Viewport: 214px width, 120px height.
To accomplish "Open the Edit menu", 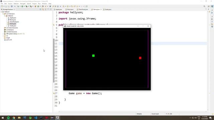I will (5, 4).
